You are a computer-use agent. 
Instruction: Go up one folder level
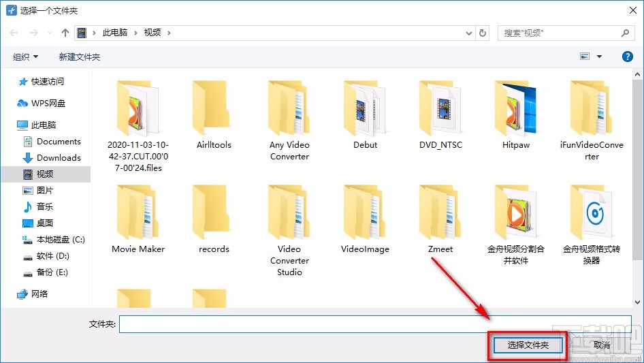pyautogui.click(x=65, y=33)
